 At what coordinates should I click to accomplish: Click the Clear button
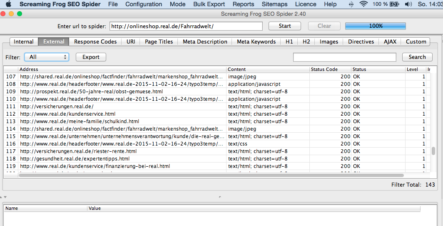coord(324,26)
